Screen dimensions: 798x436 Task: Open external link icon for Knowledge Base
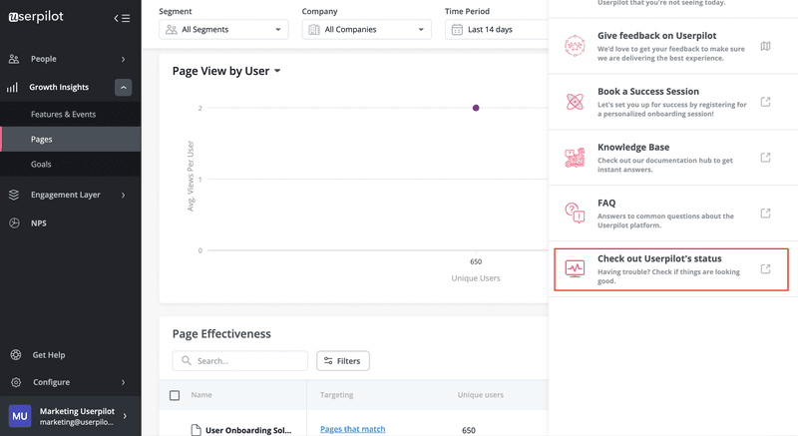(x=765, y=158)
